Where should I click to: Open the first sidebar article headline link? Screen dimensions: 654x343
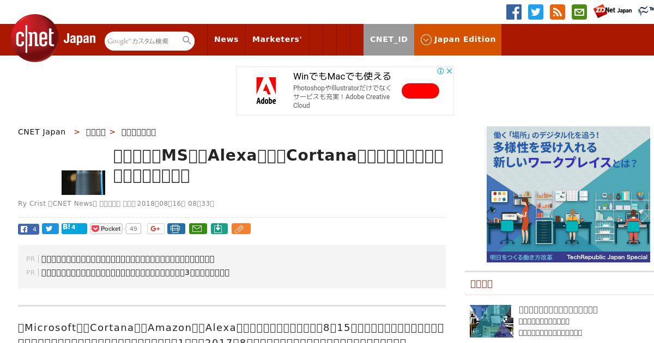558,310
